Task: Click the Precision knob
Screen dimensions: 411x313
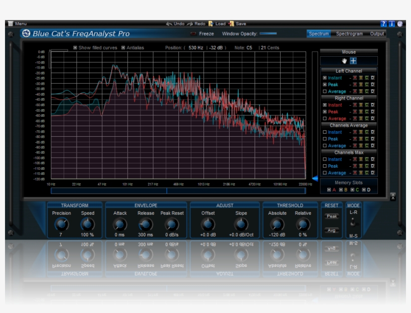Action: pos(61,224)
